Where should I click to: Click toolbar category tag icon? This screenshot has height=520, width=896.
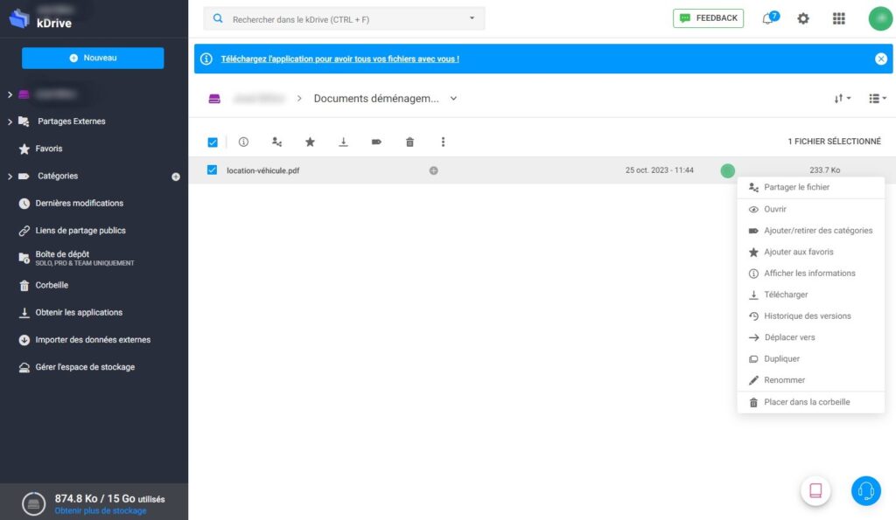point(376,142)
